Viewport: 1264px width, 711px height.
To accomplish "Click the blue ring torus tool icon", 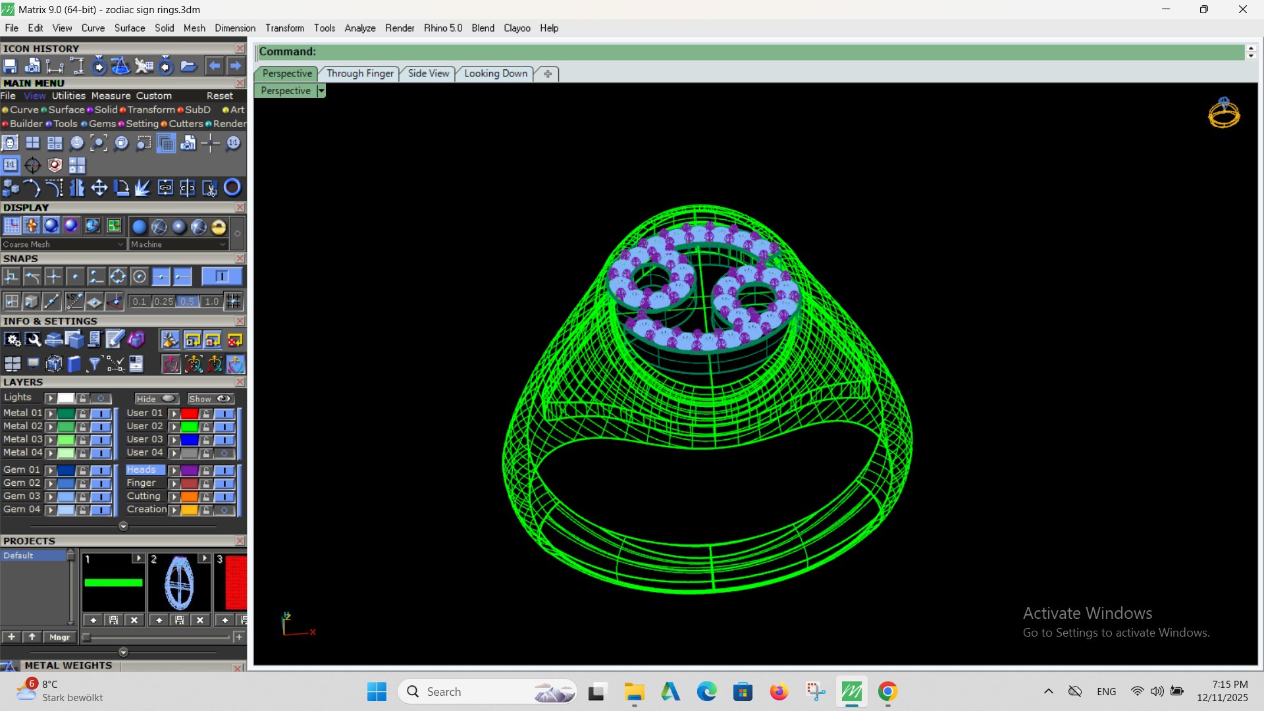I will coord(232,188).
